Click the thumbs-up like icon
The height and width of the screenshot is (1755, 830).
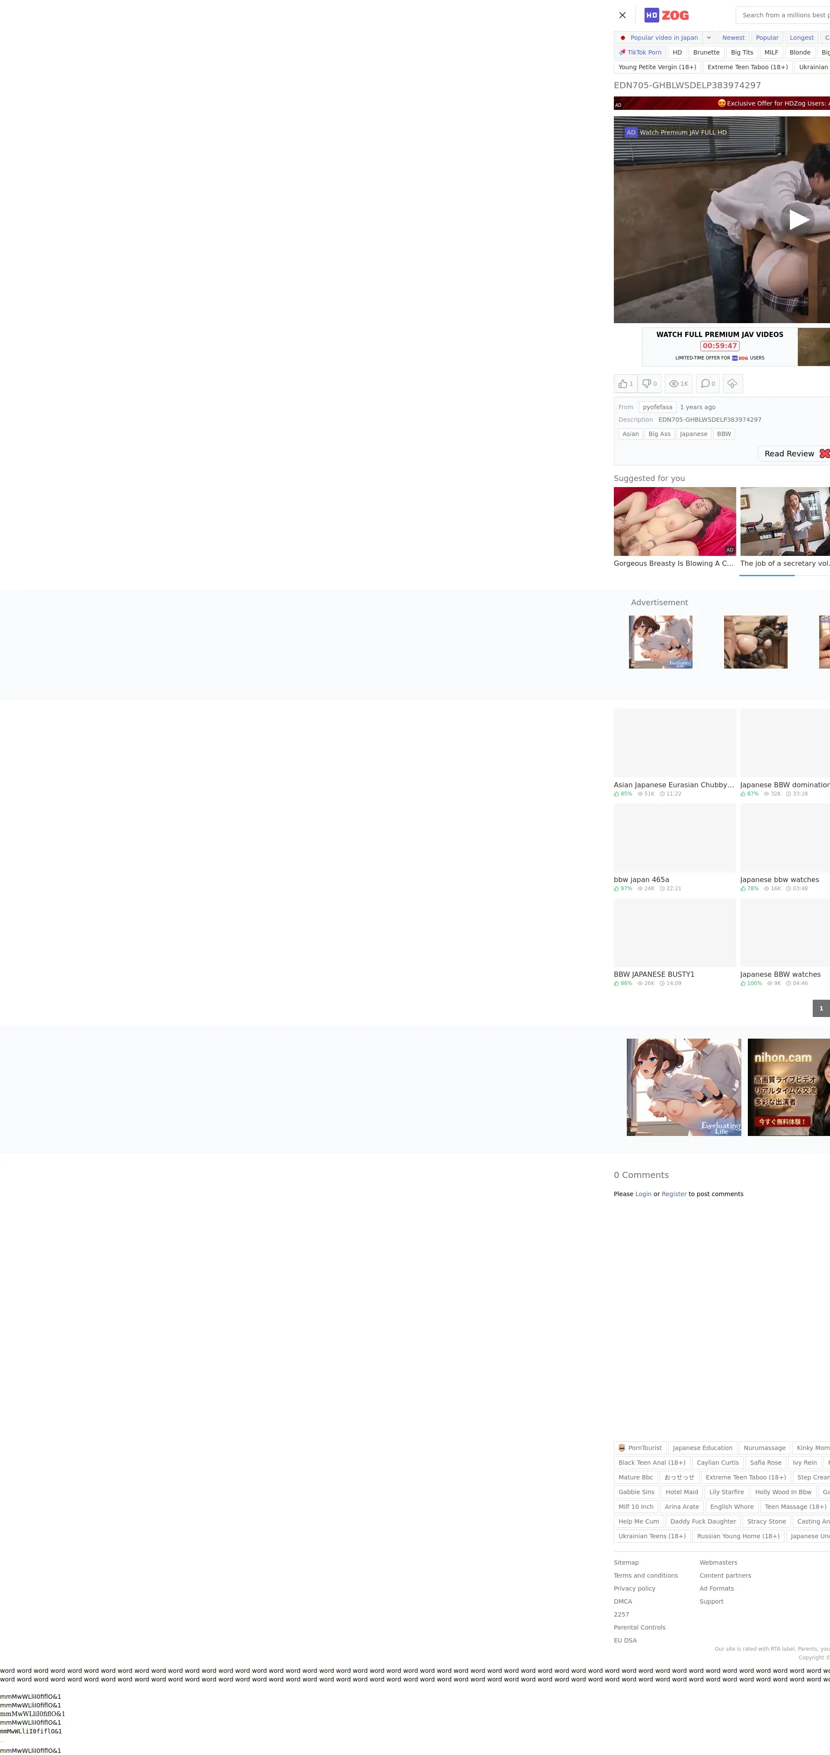pos(623,384)
